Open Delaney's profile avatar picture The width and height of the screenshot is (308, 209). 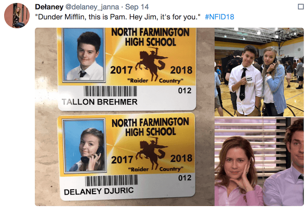pos(17,16)
